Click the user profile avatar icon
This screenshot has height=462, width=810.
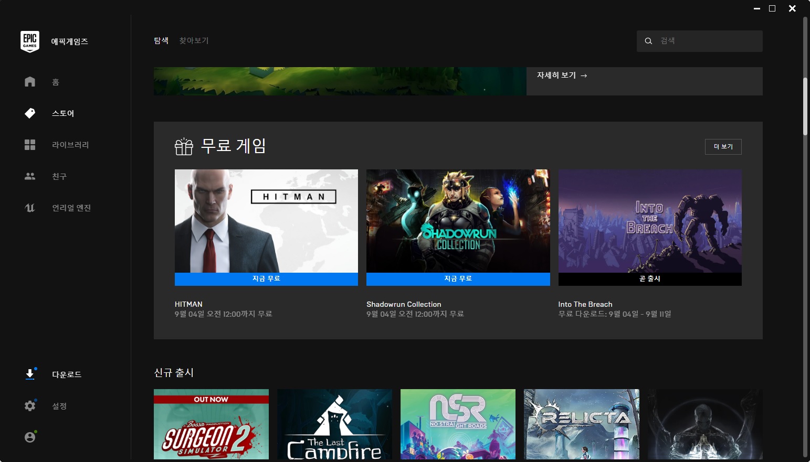click(x=30, y=437)
